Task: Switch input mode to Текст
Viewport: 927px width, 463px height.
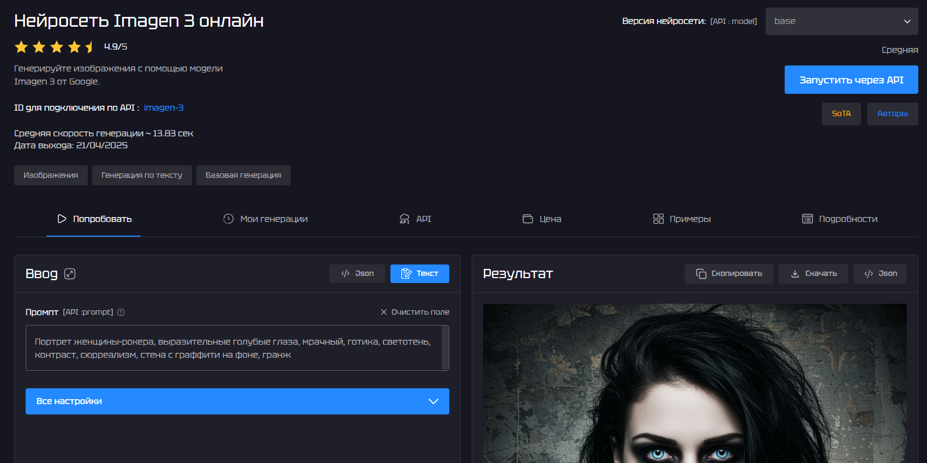Action: pyautogui.click(x=419, y=274)
